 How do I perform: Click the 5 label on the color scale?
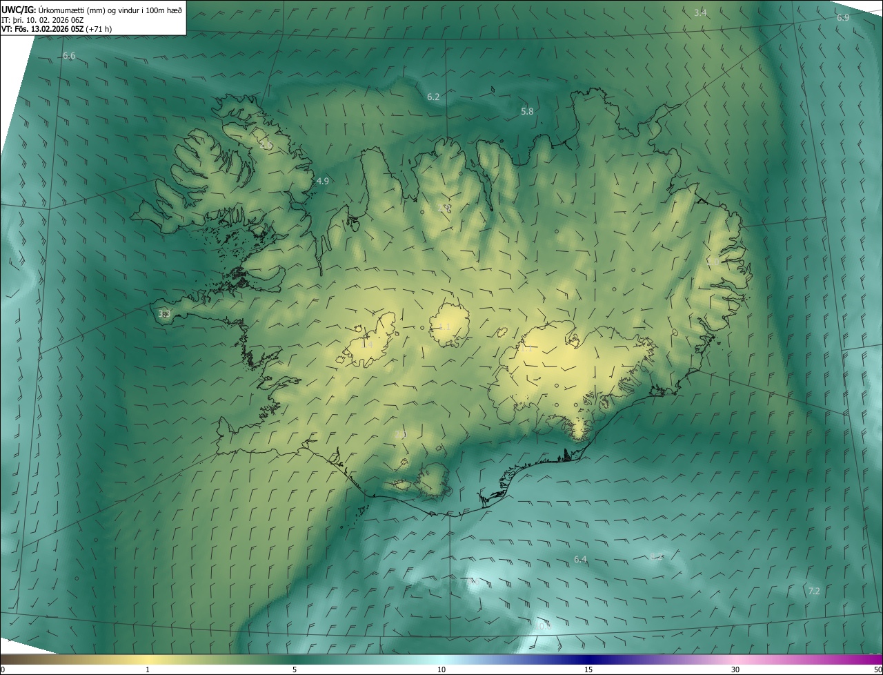pyautogui.click(x=295, y=669)
